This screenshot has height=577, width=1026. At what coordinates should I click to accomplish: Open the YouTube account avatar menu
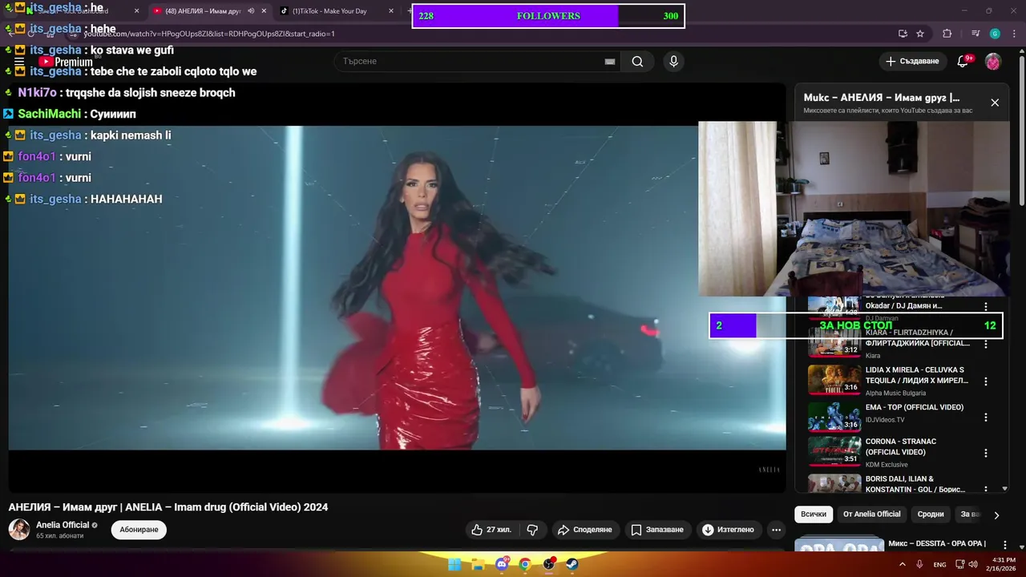click(x=993, y=62)
